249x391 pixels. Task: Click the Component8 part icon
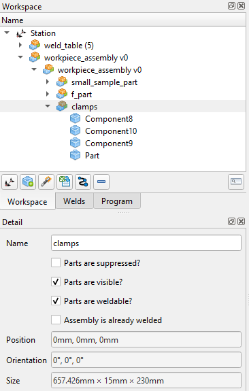[75, 119]
